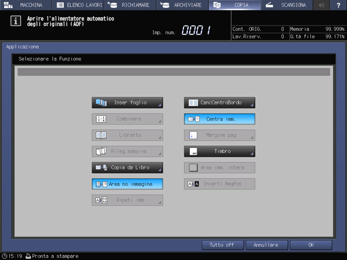Click the info icon beside ADF message
The image size is (347, 260).
tap(15, 21)
